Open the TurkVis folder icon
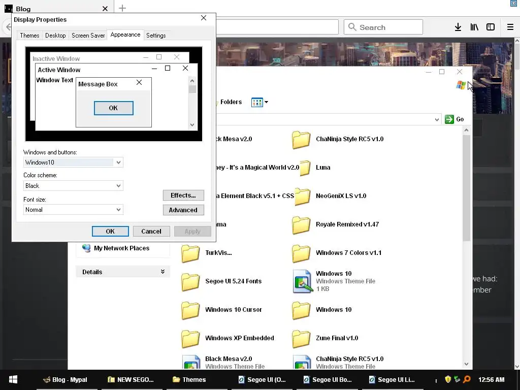The height and width of the screenshot is (390, 520). (x=191, y=253)
